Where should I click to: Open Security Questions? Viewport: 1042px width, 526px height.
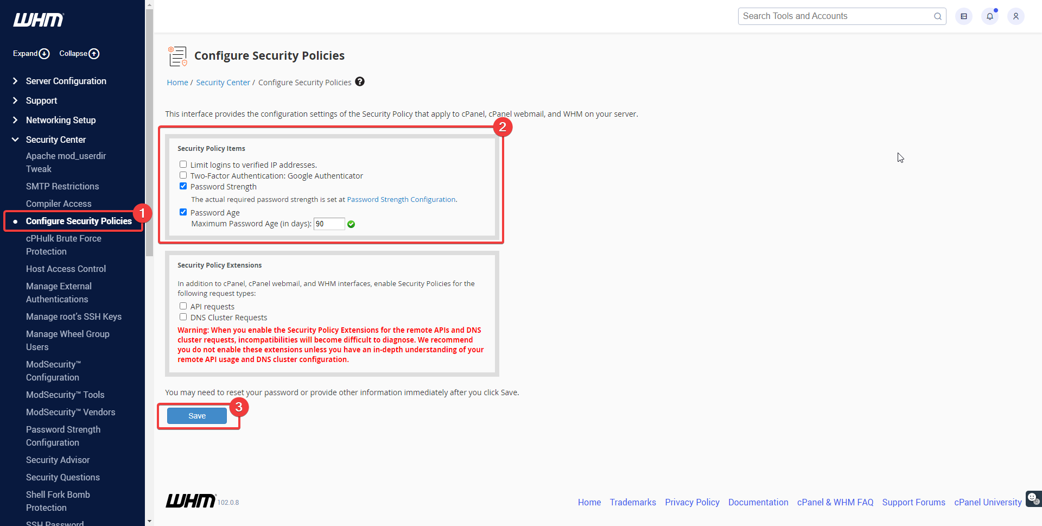pyautogui.click(x=63, y=477)
